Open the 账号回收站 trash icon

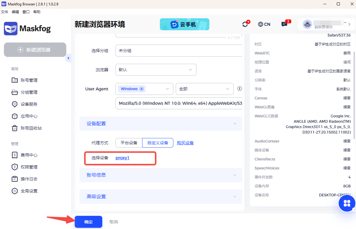(14, 128)
